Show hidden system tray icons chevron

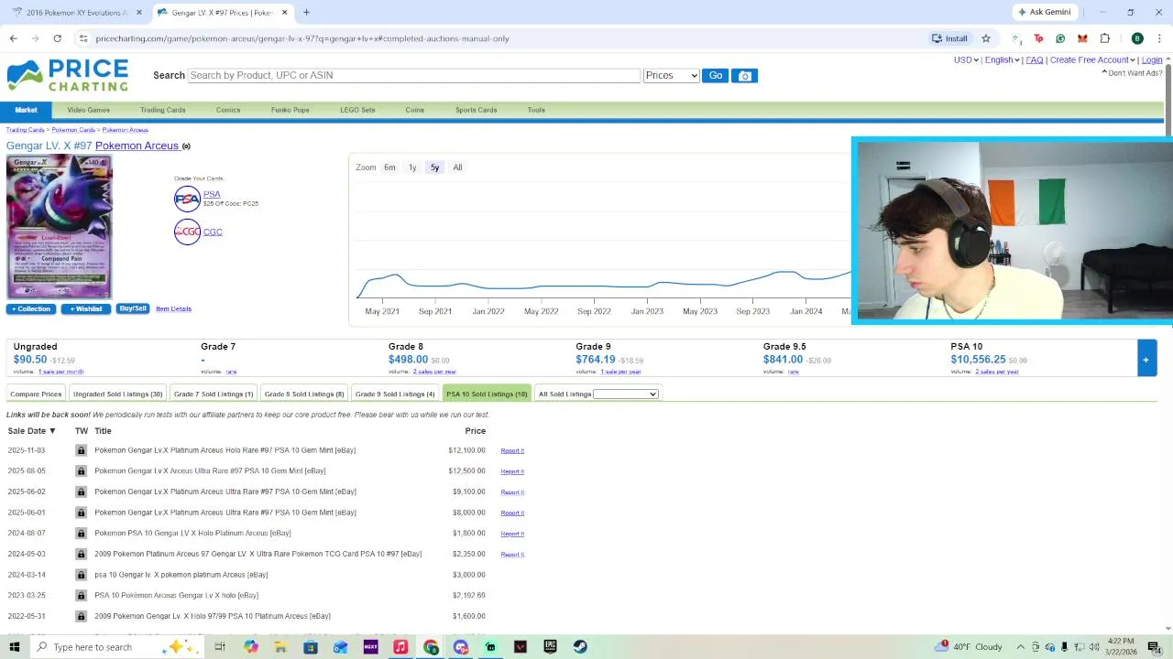tap(1021, 647)
